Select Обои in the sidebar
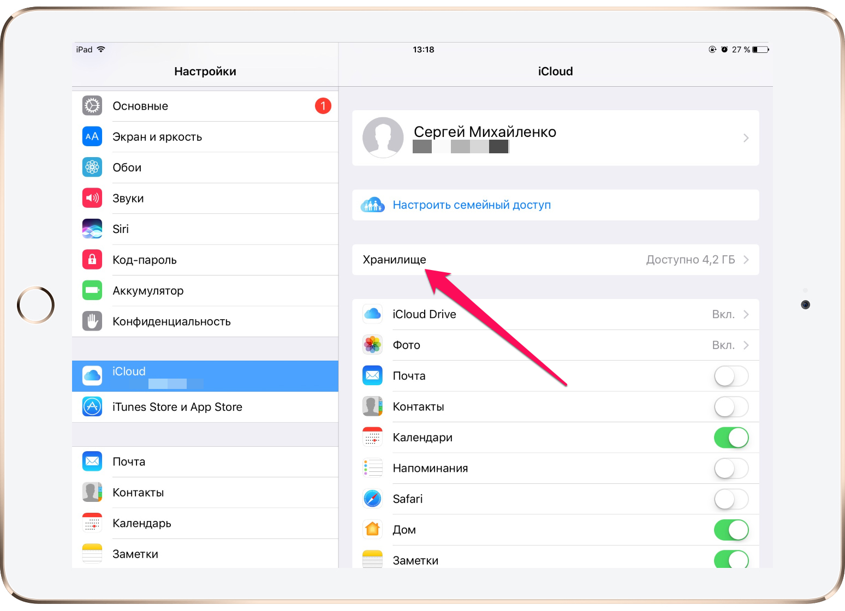Screen dimensions: 845x611 coord(205,167)
